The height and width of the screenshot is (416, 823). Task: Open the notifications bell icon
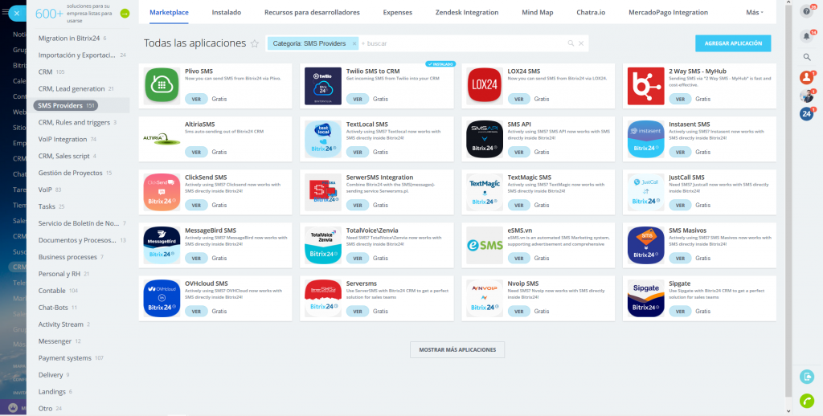807,36
